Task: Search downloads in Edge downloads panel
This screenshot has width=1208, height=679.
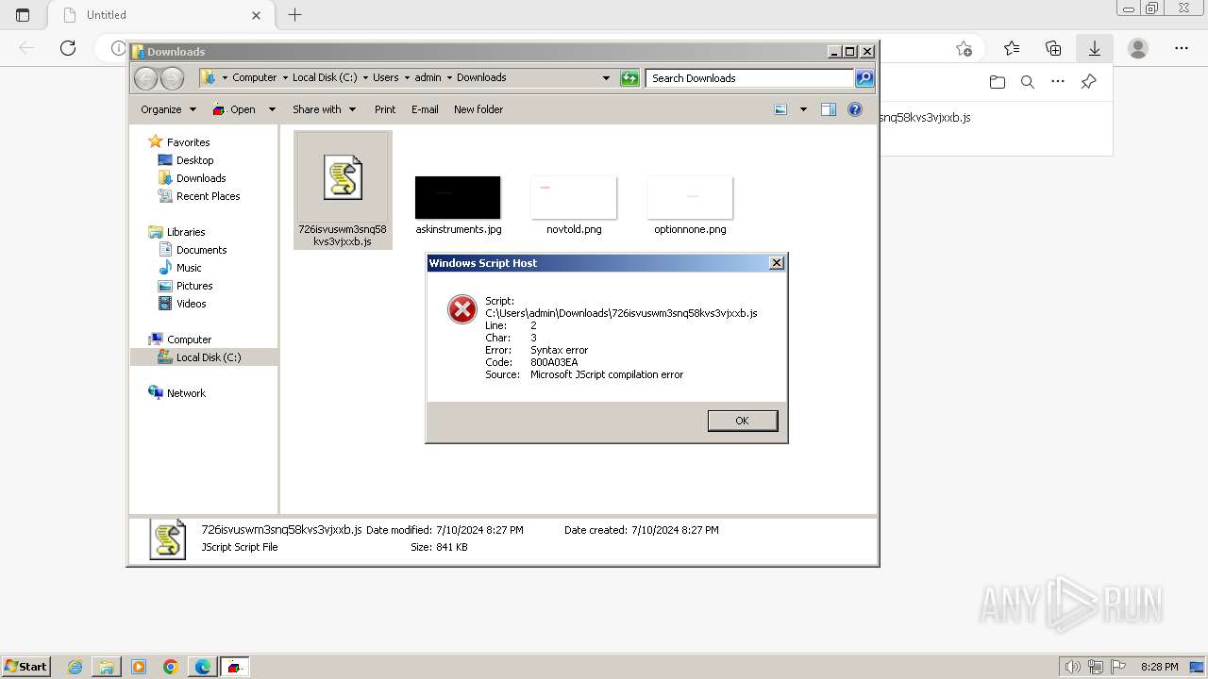Action: [x=1028, y=82]
